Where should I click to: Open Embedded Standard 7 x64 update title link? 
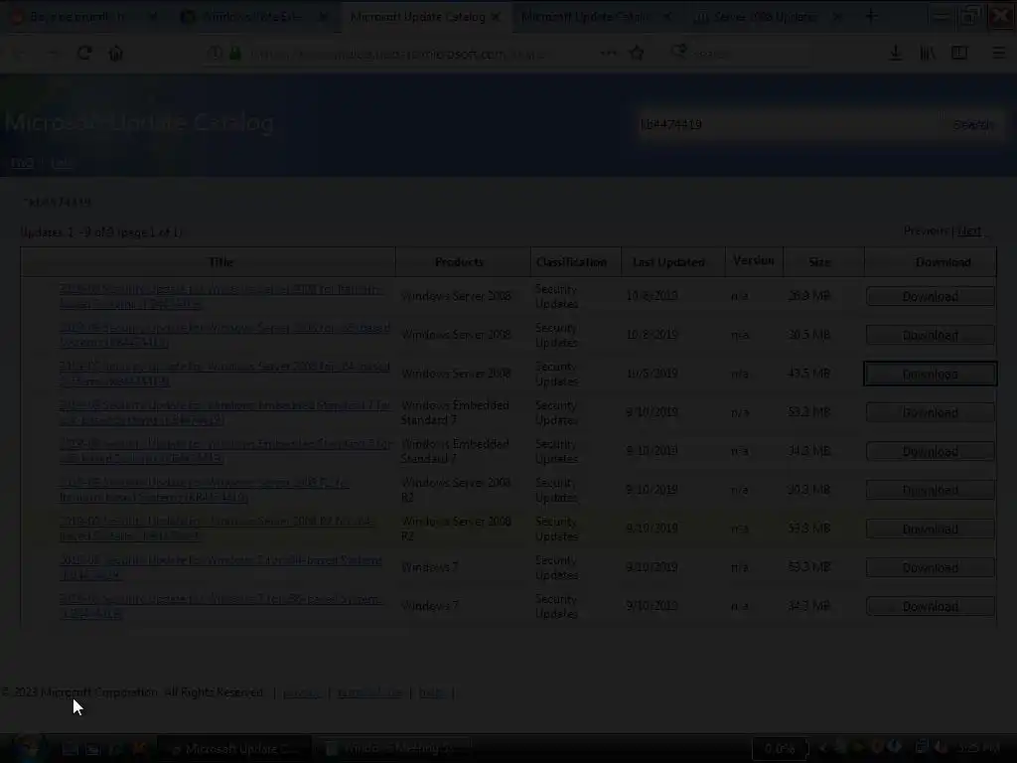(x=224, y=412)
